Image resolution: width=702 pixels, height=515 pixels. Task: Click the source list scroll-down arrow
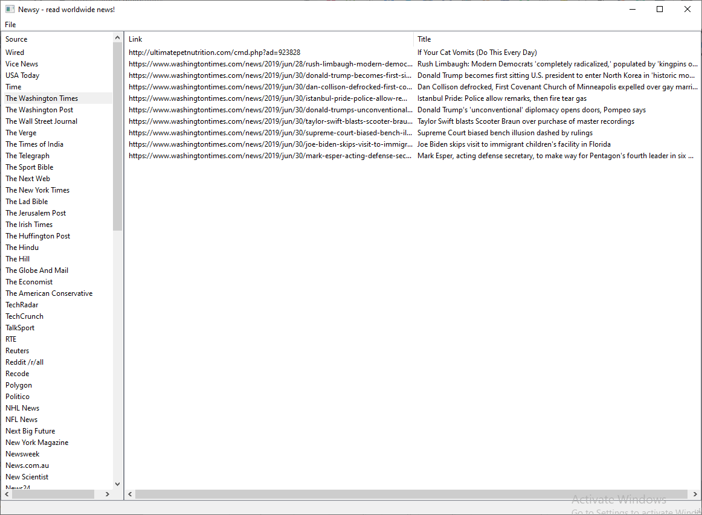pyautogui.click(x=117, y=484)
